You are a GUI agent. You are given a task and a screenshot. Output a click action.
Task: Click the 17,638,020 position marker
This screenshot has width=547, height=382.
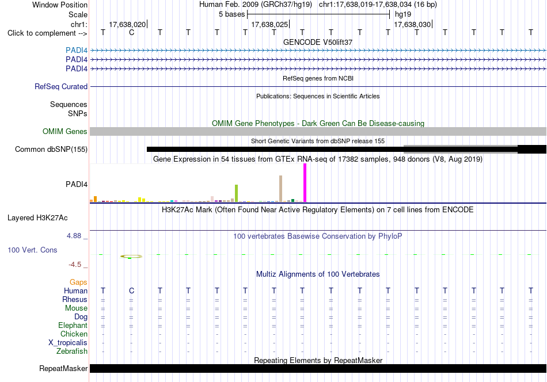click(x=128, y=24)
